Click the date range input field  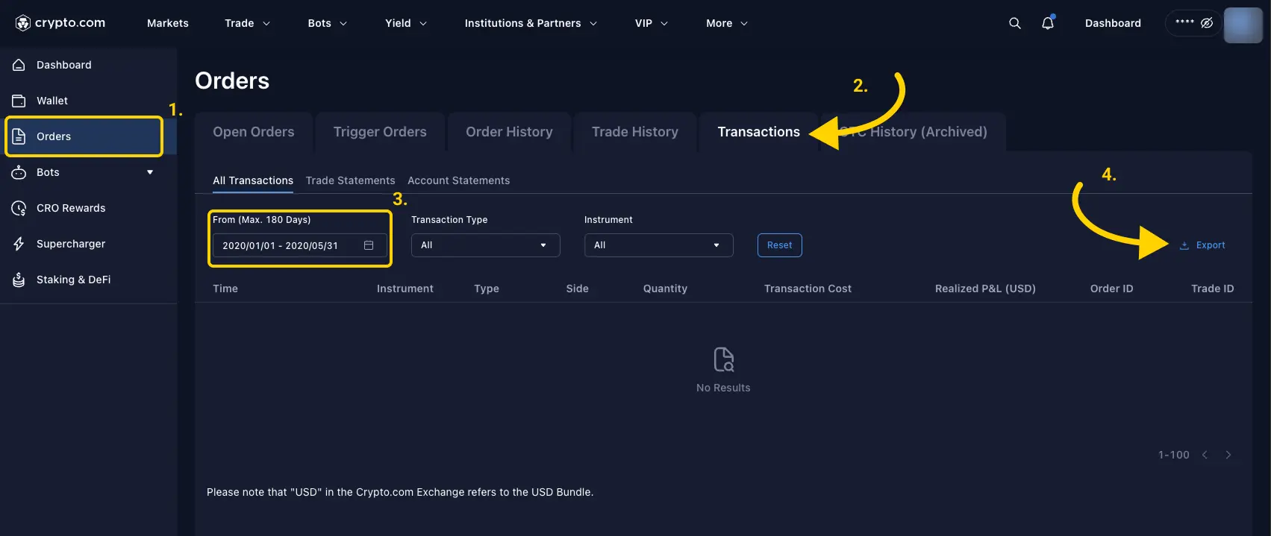[300, 245]
